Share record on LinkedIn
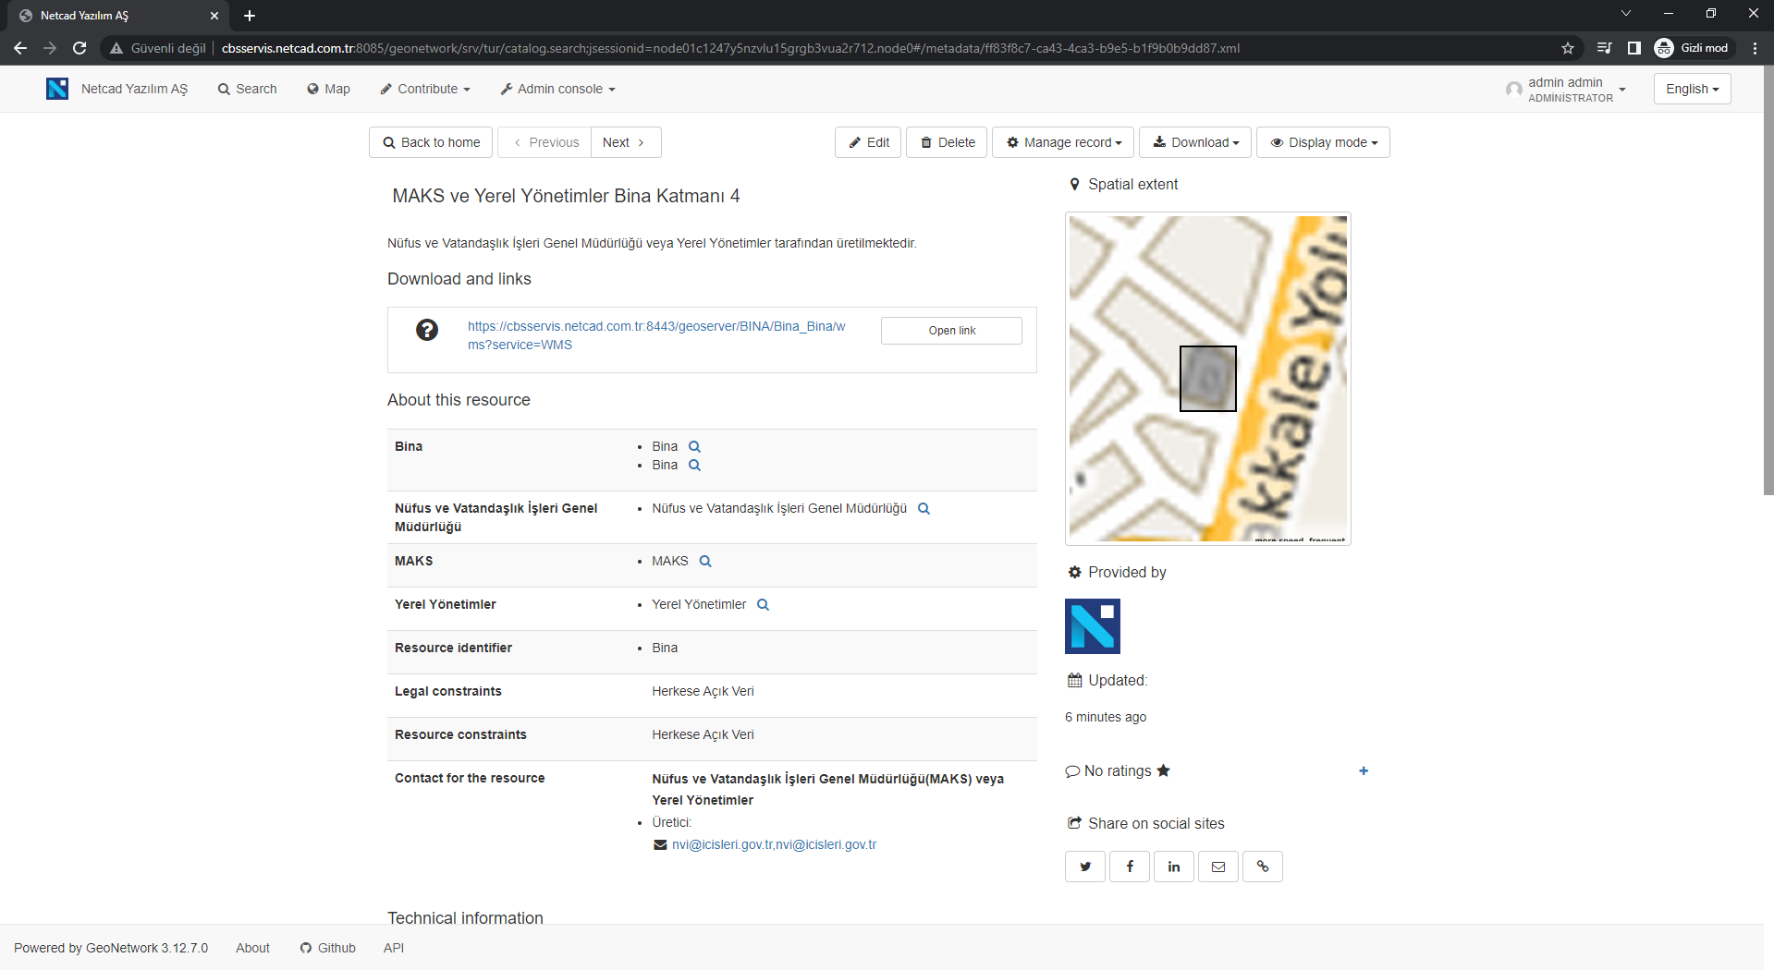Screen dimensions: 1774x970 pyautogui.click(x=1174, y=867)
